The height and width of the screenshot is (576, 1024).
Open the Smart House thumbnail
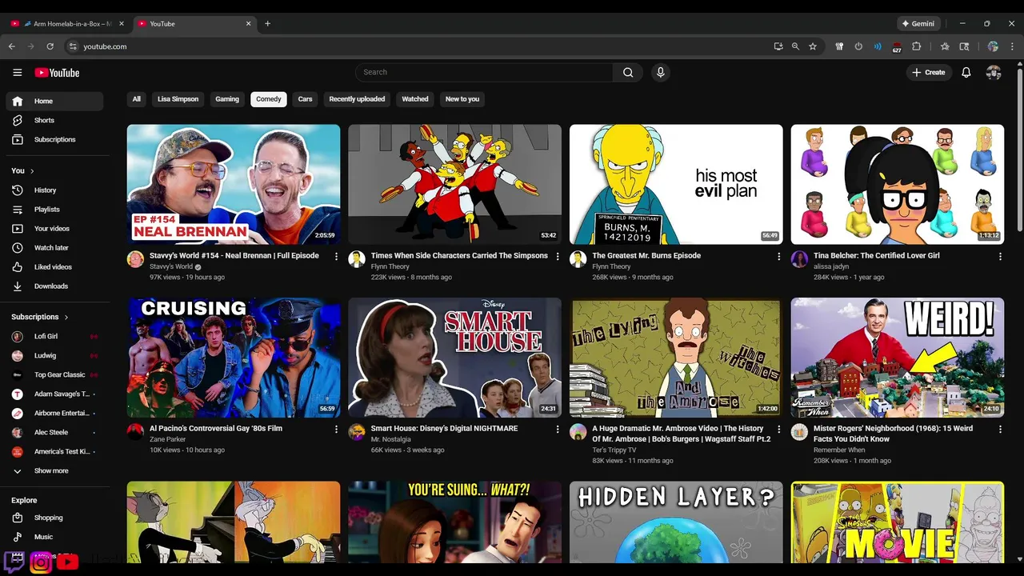click(454, 357)
